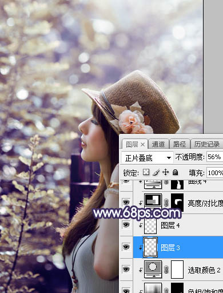This screenshot has width=223, height=293.
Task: Close the 图层 panel tab
Action: tap(142, 145)
